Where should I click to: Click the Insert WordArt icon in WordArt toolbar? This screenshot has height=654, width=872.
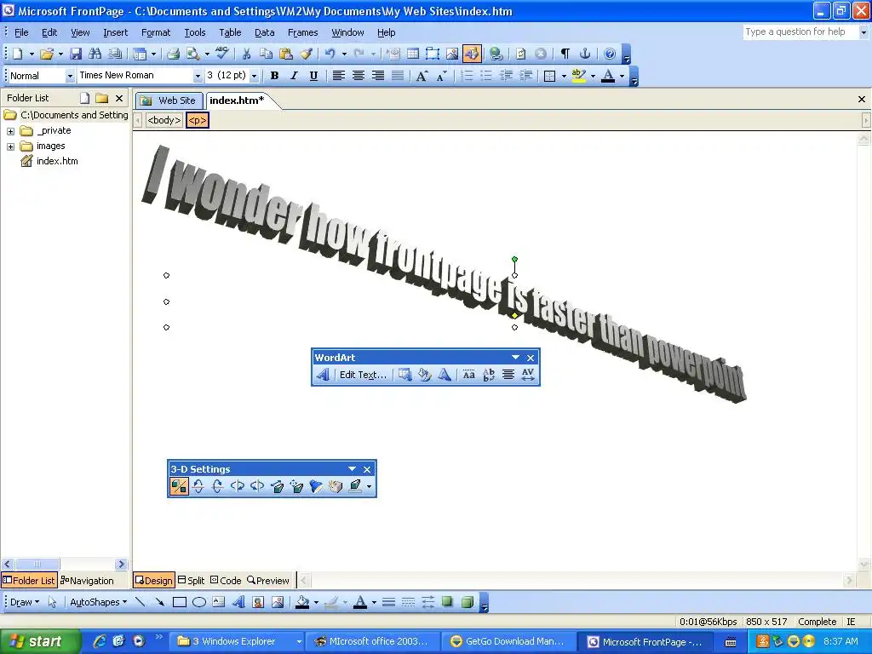[323, 375]
